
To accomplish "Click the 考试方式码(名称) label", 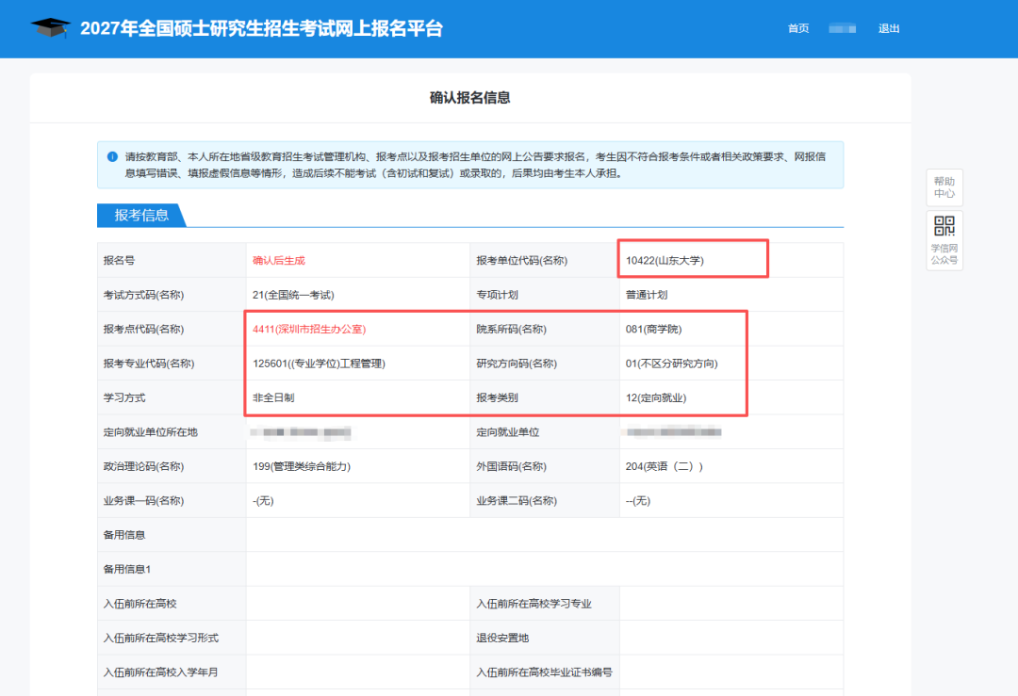I will pyautogui.click(x=143, y=295).
